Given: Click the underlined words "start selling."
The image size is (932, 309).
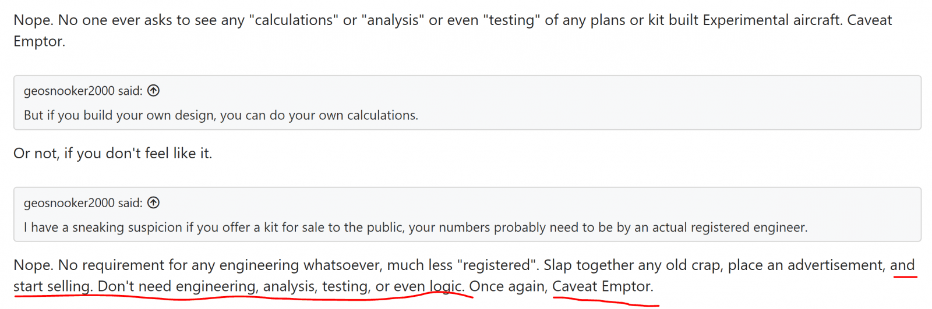Looking at the screenshot, I should (x=52, y=286).
